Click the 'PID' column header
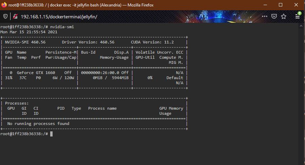Image resolution: width=305 pixels, height=165 pixels. coord(61,108)
